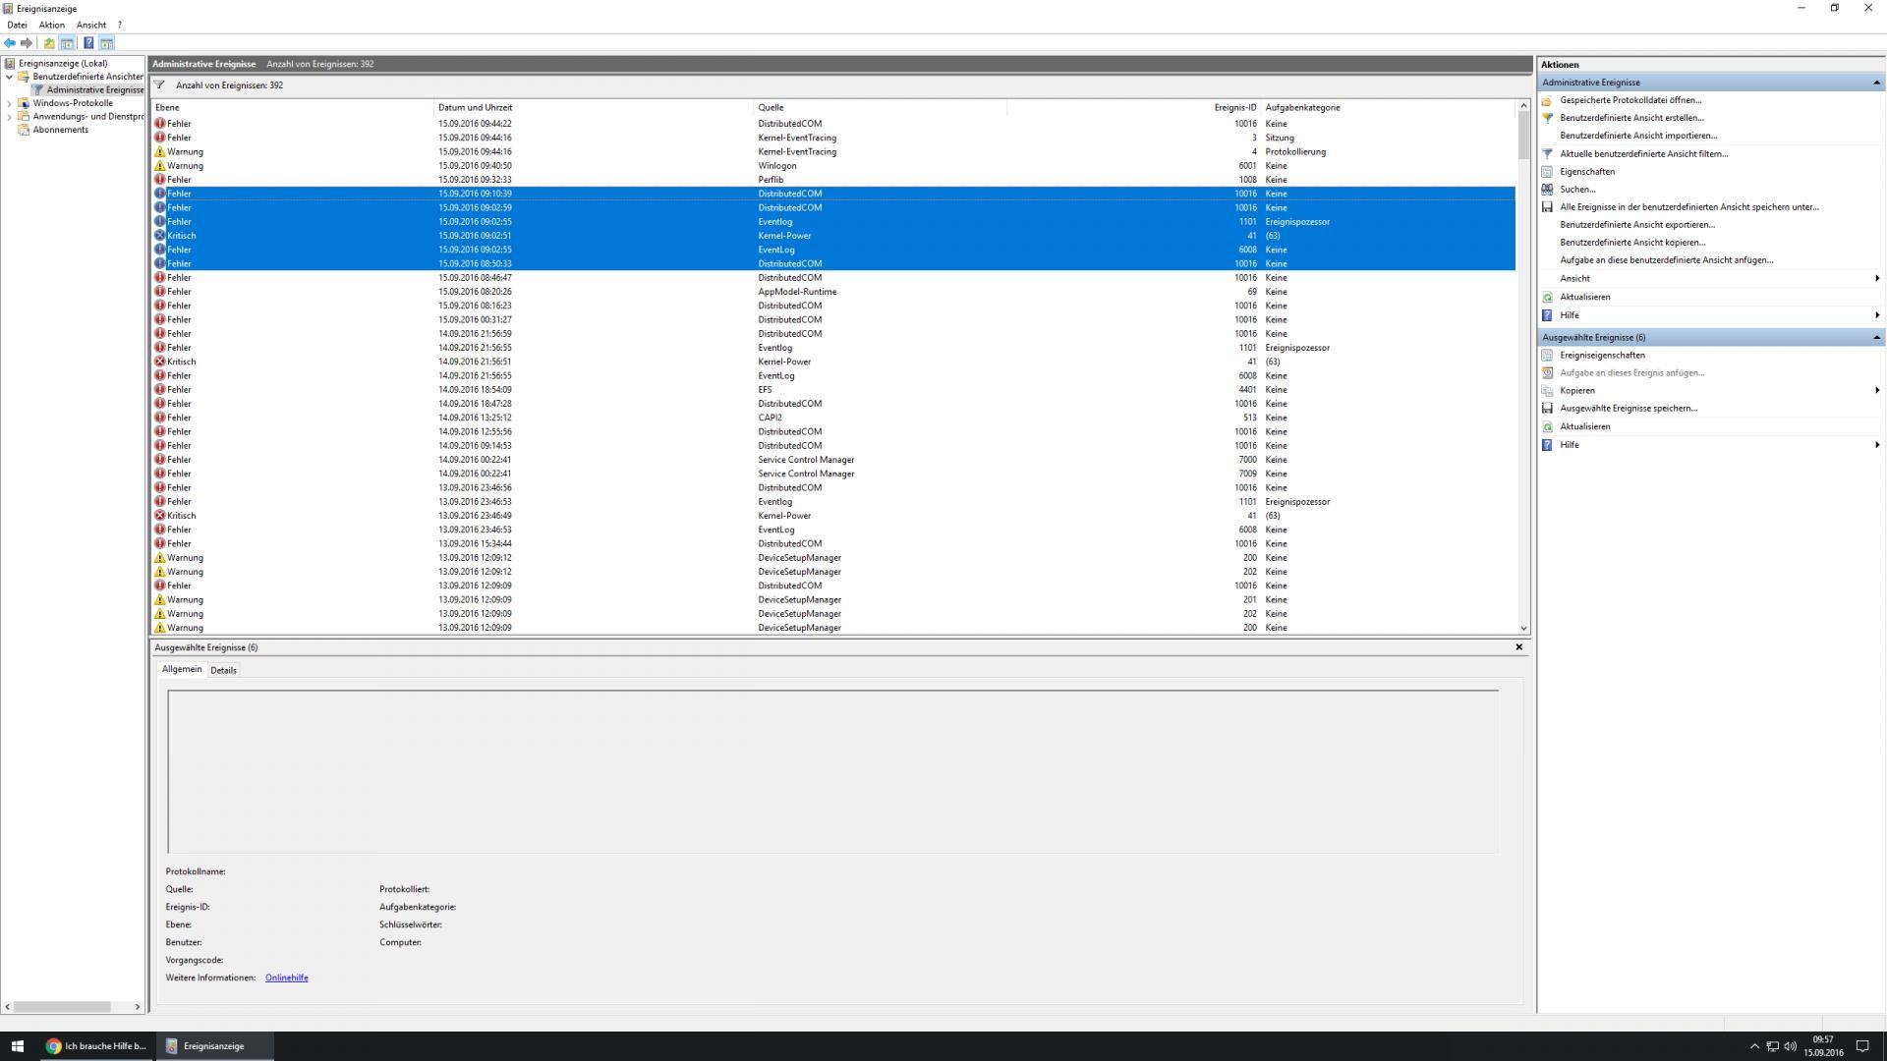This screenshot has height=1061, width=1887.
Task: Select Service Control Manager event 7000 row
Action: click(x=833, y=460)
